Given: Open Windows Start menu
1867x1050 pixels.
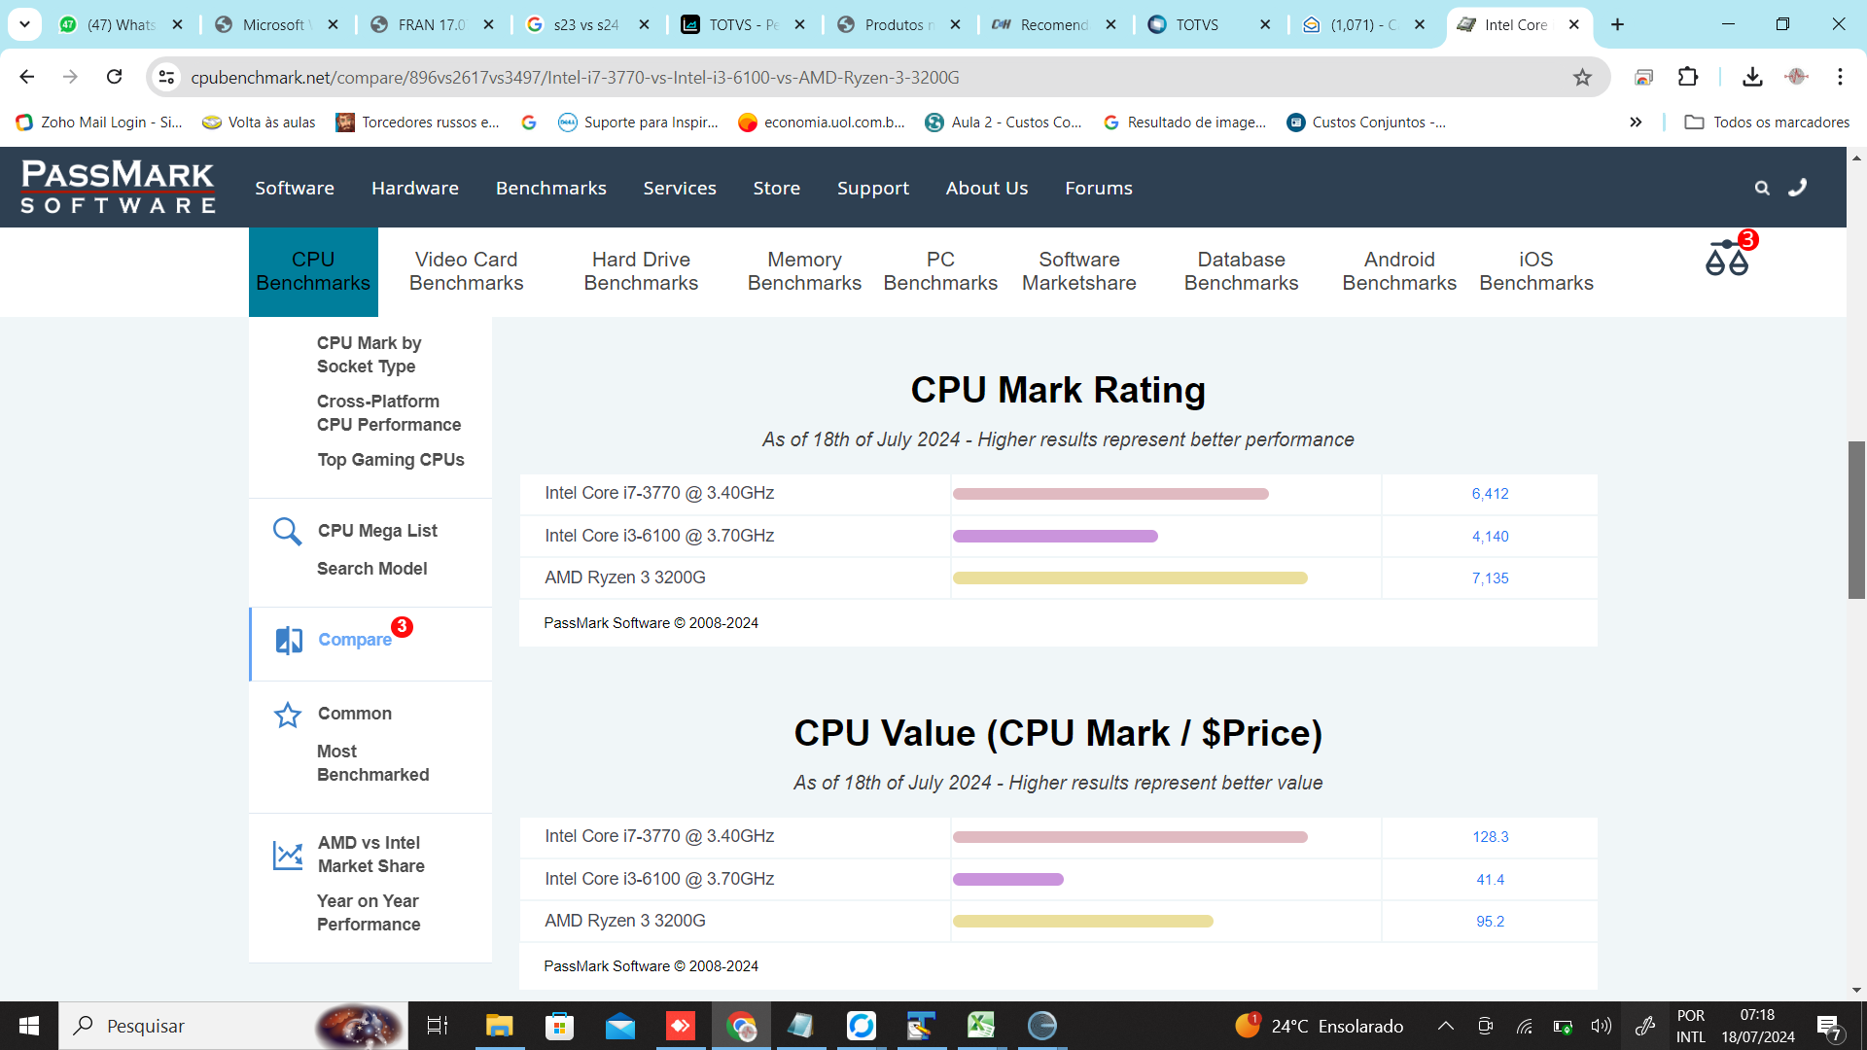Looking at the screenshot, I should coord(29,1026).
